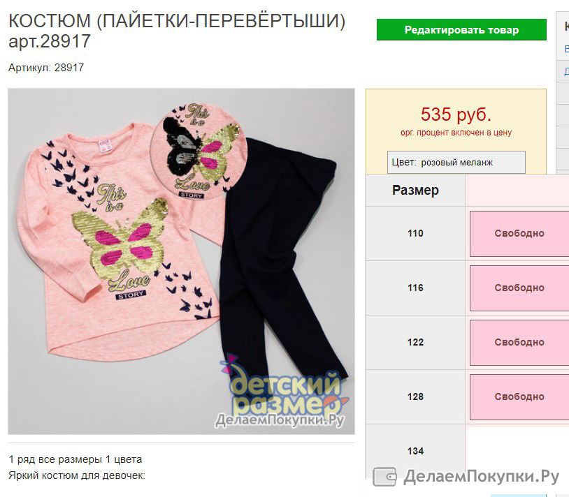Click the description line 1 ряд все размеры
The height and width of the screenshot is (497, 569).
coord(75,459)
